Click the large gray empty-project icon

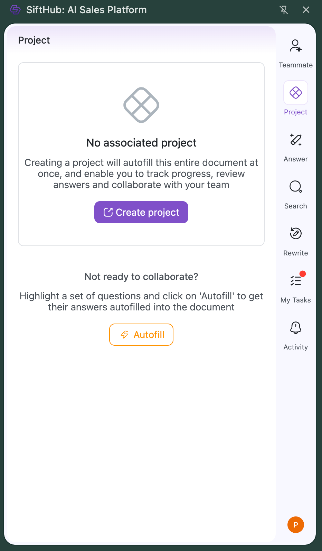point(141,105)
